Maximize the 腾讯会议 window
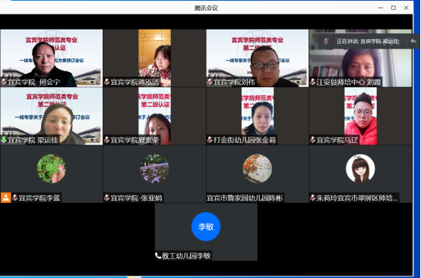The image size is (421, 278). point(394,8)
